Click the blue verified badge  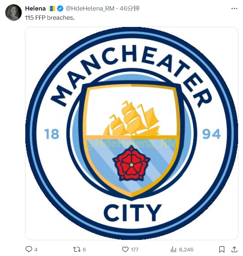pos(60,9)
